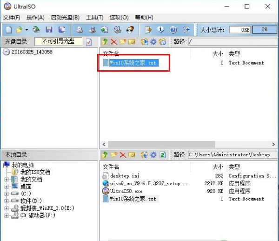The height and width of the screenshot is (241, 279).
Task: Open the dropdown arrow beside Open icon
Action: click(27, 30)
